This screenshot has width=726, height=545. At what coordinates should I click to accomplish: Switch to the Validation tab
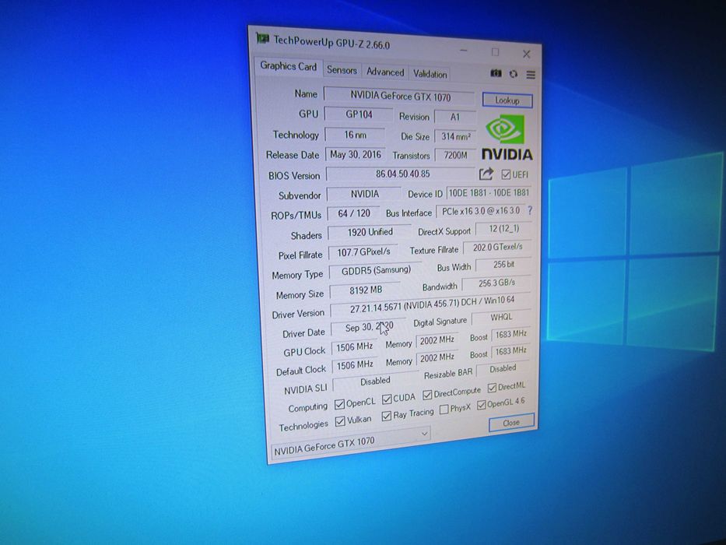pyautogui.click(x=430, y=74)
